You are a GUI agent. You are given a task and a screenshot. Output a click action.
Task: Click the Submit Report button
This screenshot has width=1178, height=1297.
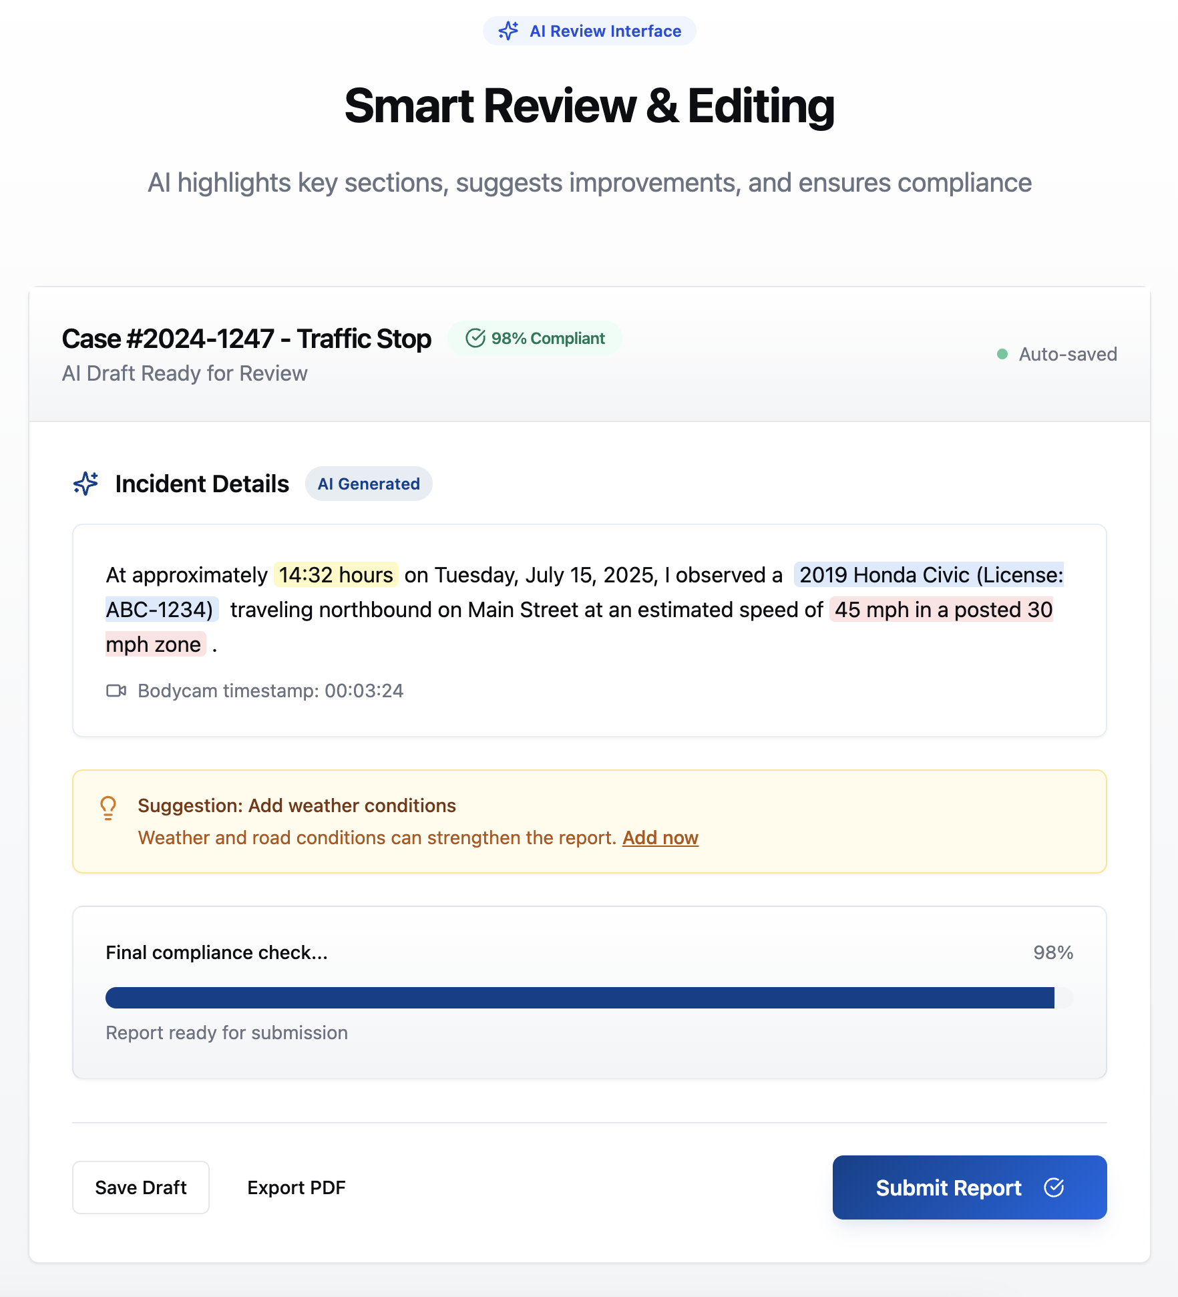point(970,1187)
